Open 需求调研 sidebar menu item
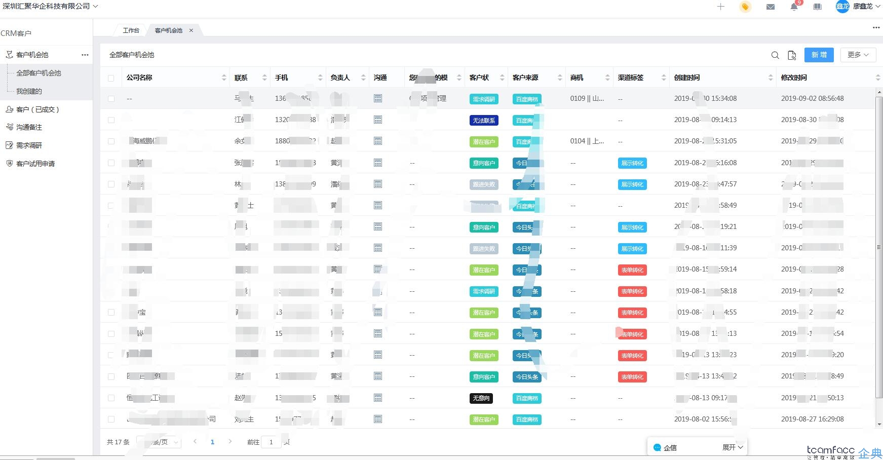 29,145
